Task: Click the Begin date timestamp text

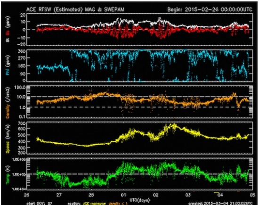Action: [x=210, y=9]
